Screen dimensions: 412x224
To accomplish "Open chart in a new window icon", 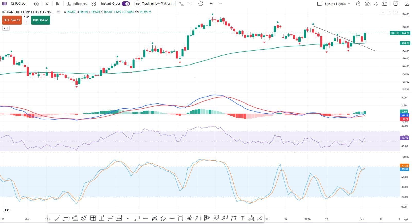I will pos(396,4).
